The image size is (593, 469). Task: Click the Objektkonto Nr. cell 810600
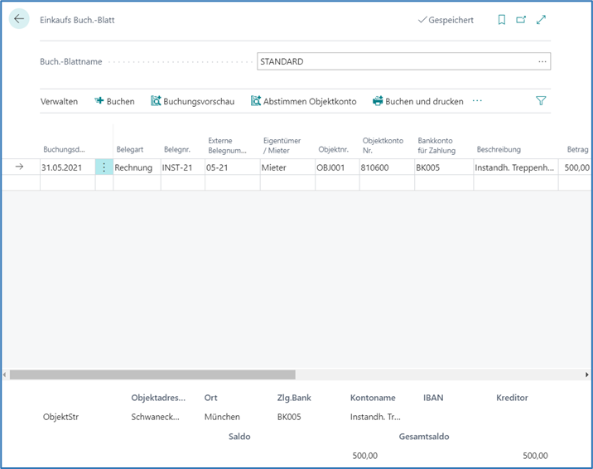tap(386, 167)
